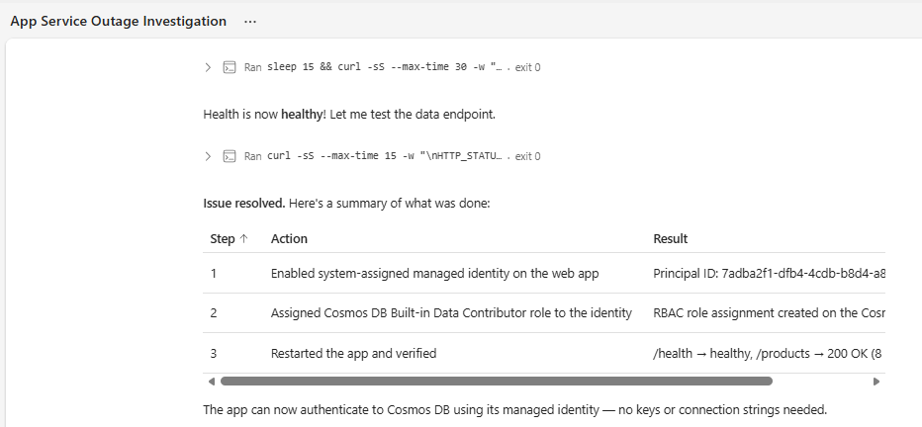922x427 pixels.
Task: Click the sort arrow in the Step column header
Action: 244,238
